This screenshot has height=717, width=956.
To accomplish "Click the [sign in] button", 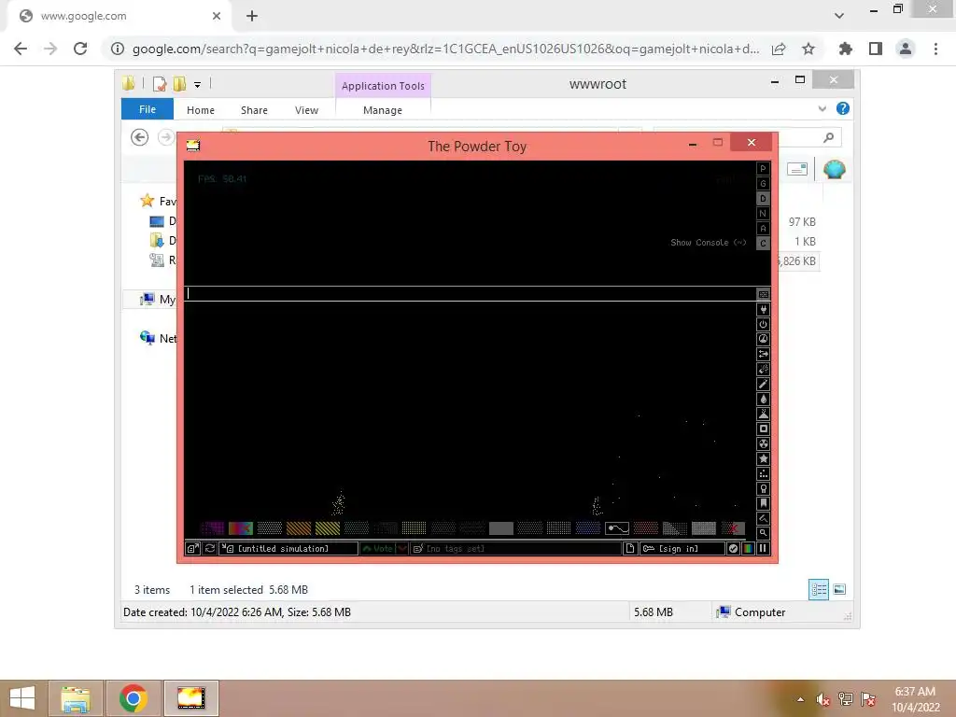I will tap(682, 548).
